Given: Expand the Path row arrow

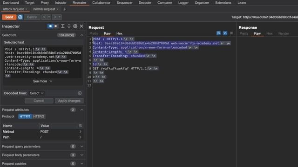Looking at the screenshot, I should click(80, 137).
